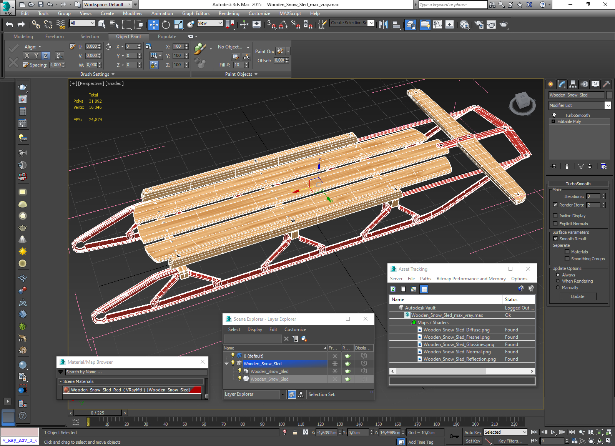
Task: Select the Select and Rotate tool
Action: [166, 25]
